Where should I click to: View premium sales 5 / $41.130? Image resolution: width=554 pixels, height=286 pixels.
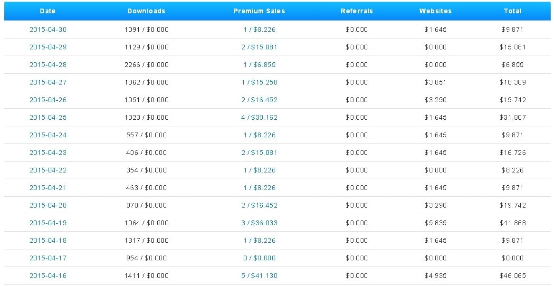click(x=259, y=276)
